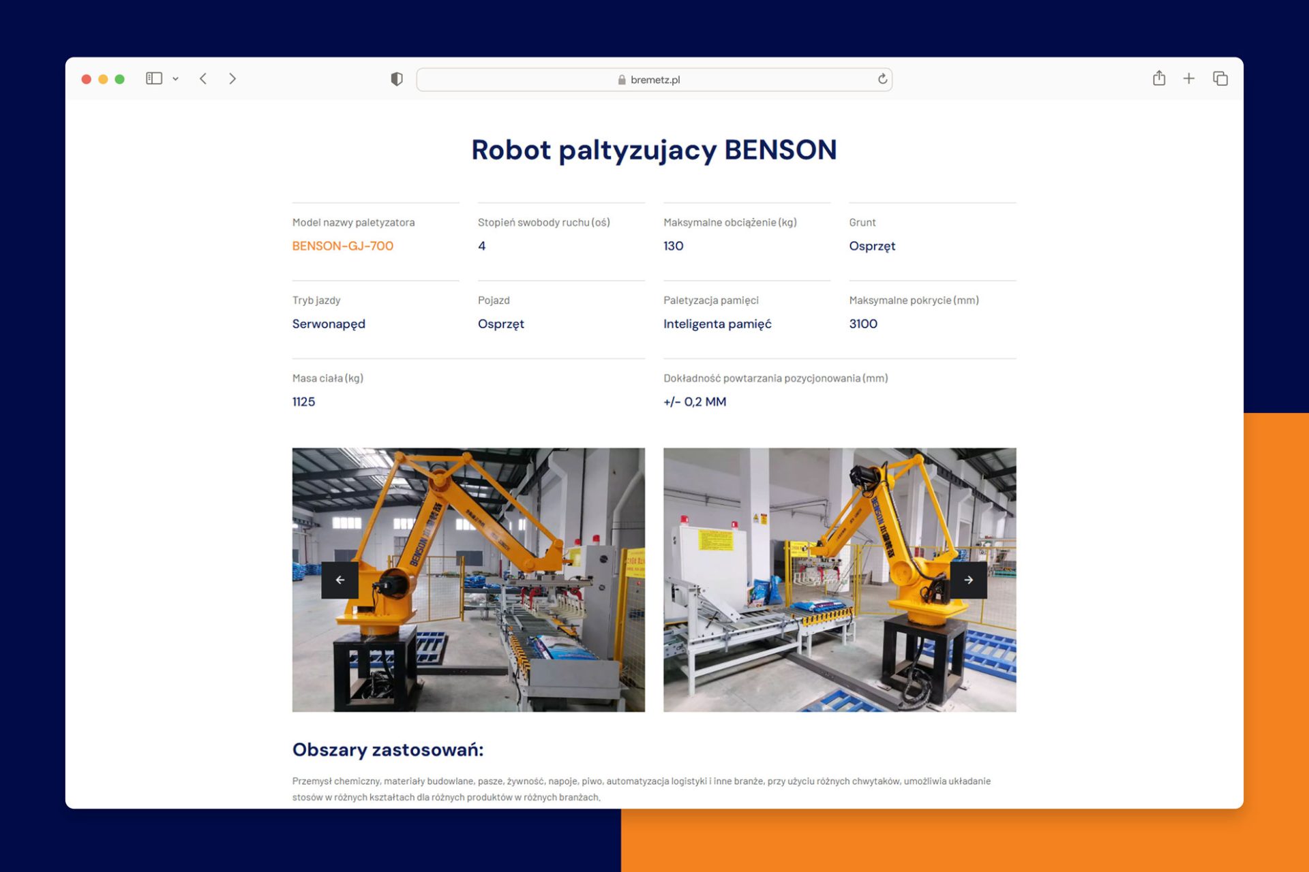Select the Obszary zastosowań heading
The width and height of the screenshot is (1309, 872).
pyautogui.click(x=388, y=750)
